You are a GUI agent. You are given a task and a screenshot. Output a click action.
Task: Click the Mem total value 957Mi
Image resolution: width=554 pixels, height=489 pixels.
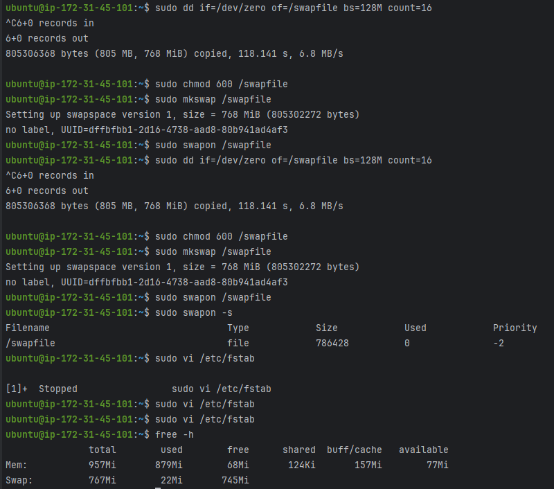(102, 465)
